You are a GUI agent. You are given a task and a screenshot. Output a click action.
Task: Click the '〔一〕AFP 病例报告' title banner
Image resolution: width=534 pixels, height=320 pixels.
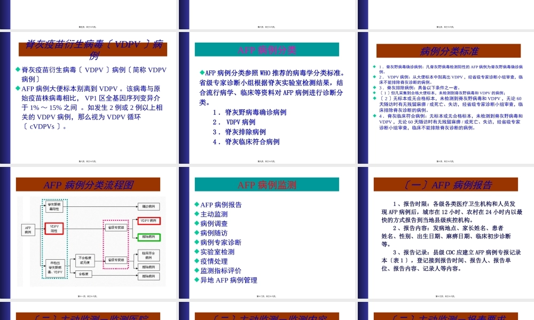[446, 185]
